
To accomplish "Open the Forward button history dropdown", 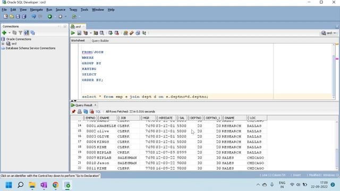I will click(66, 16).
